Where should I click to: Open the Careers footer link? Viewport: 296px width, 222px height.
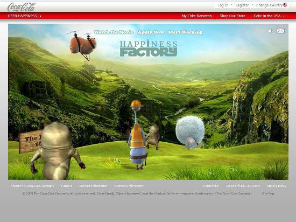point(67,186)
